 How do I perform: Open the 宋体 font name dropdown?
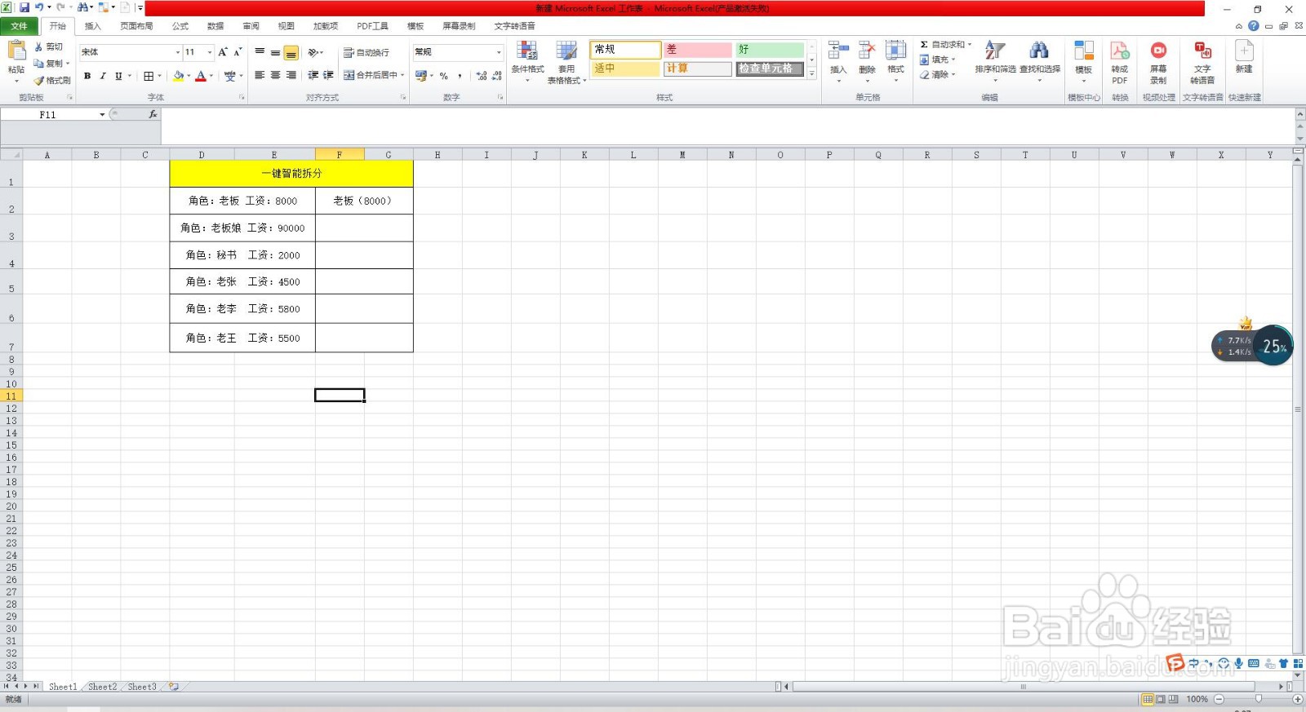pos(178,52)
